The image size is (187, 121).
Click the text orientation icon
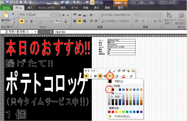[x=91, y=15]
